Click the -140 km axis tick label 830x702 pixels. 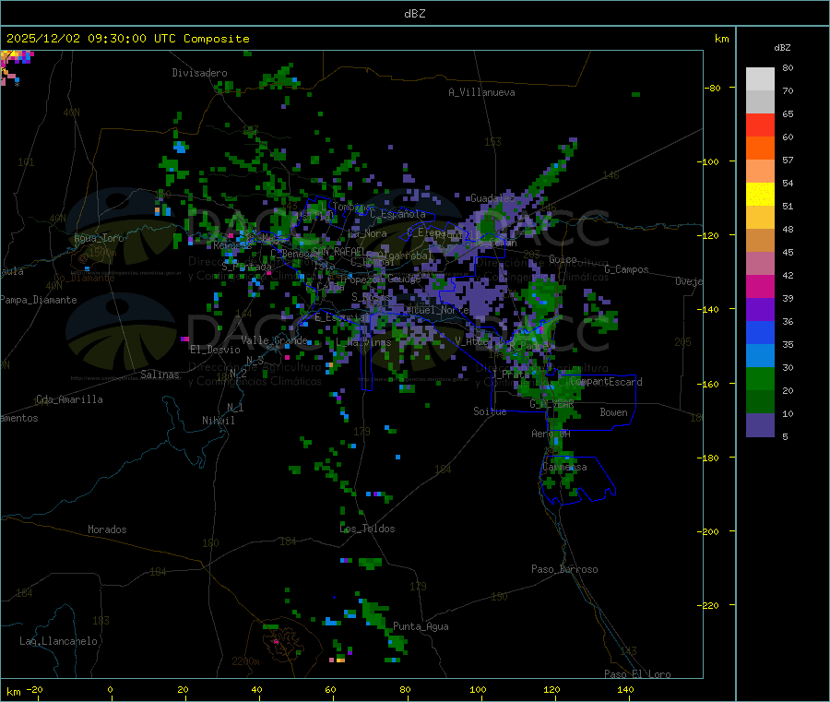tap(710, 309)
